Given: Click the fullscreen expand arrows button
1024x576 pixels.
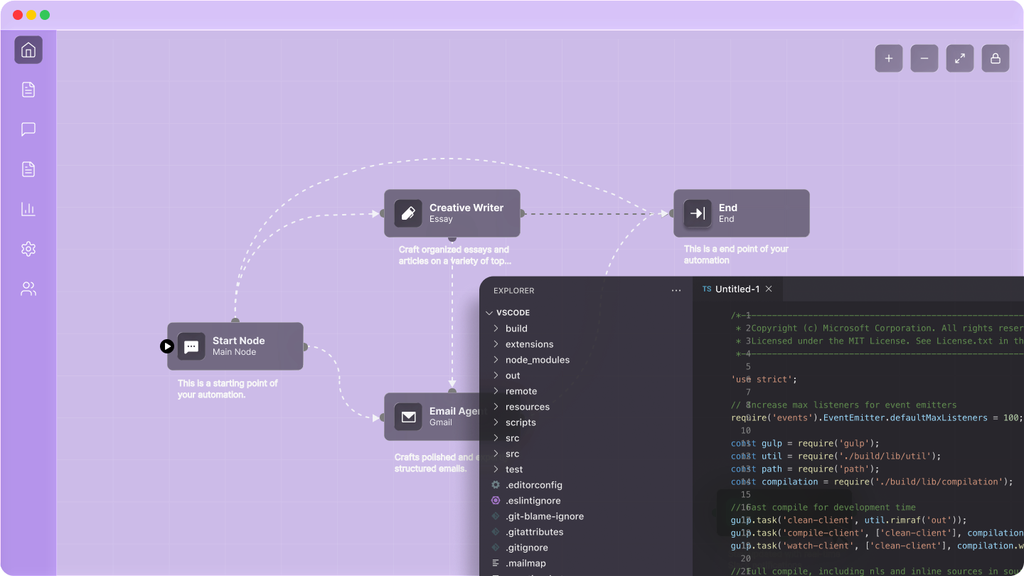Looking at the screenshot, I should pos(960,58).
